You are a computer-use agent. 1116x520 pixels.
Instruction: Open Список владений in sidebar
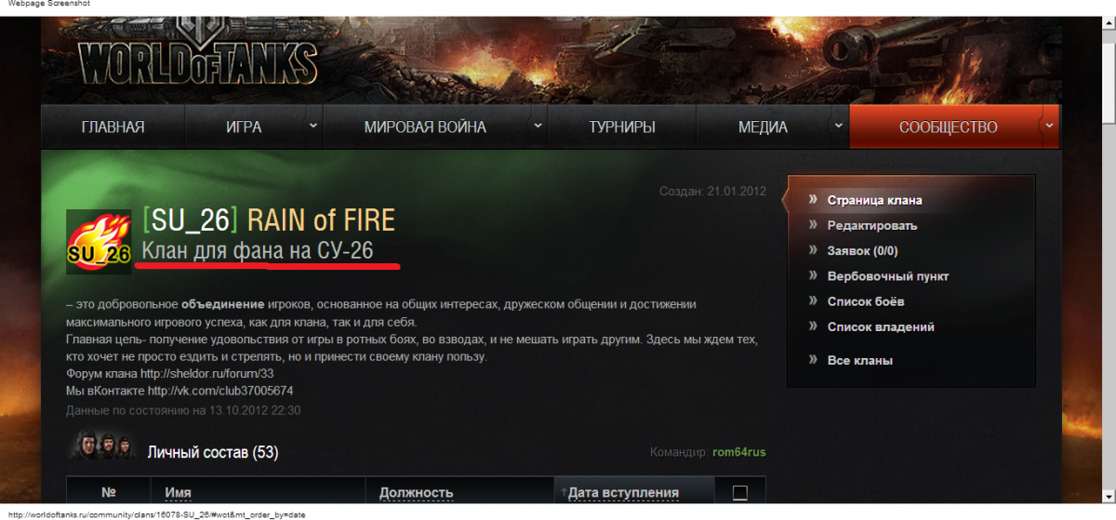tap(881, 327)
